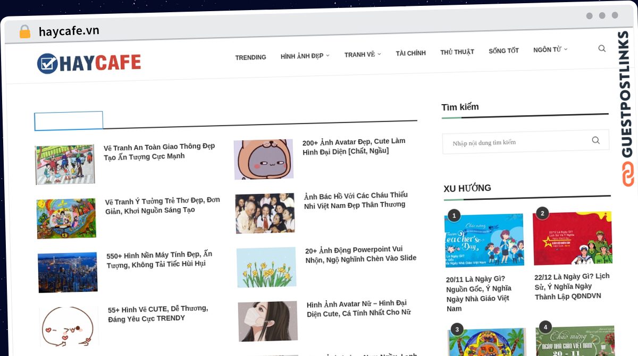The image size is (638, 356).
Task: Click the children's idea drawing thumbnail
Action: click(66, 218)
